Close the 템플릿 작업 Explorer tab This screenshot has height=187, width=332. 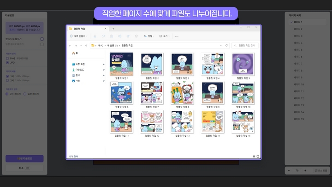pos(105,29)
